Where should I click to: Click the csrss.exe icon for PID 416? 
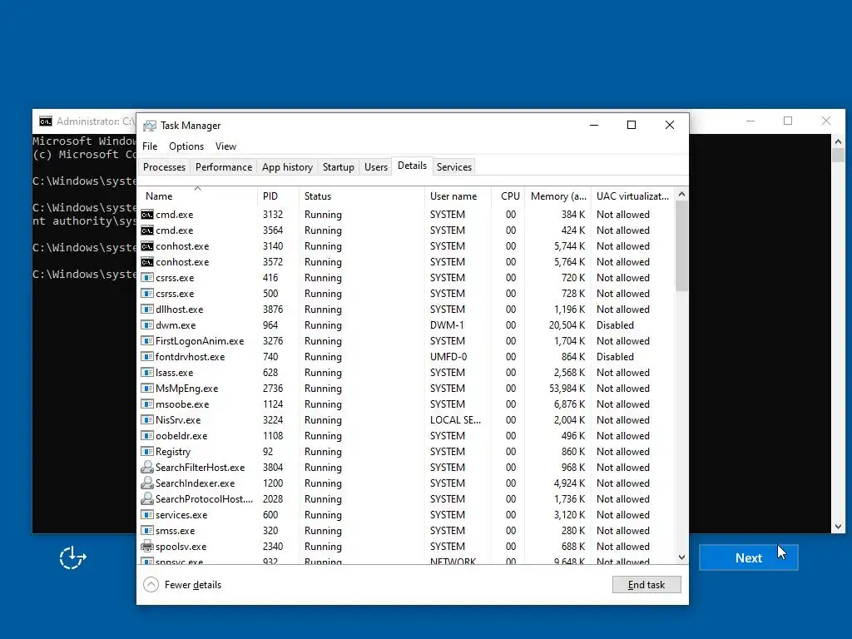coord(146,278)
